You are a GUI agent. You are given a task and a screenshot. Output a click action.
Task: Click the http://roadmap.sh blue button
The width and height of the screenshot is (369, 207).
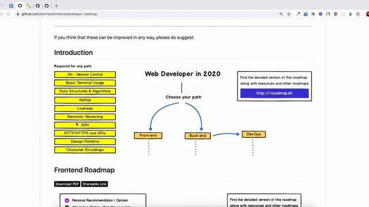click(x=274, y=93)
